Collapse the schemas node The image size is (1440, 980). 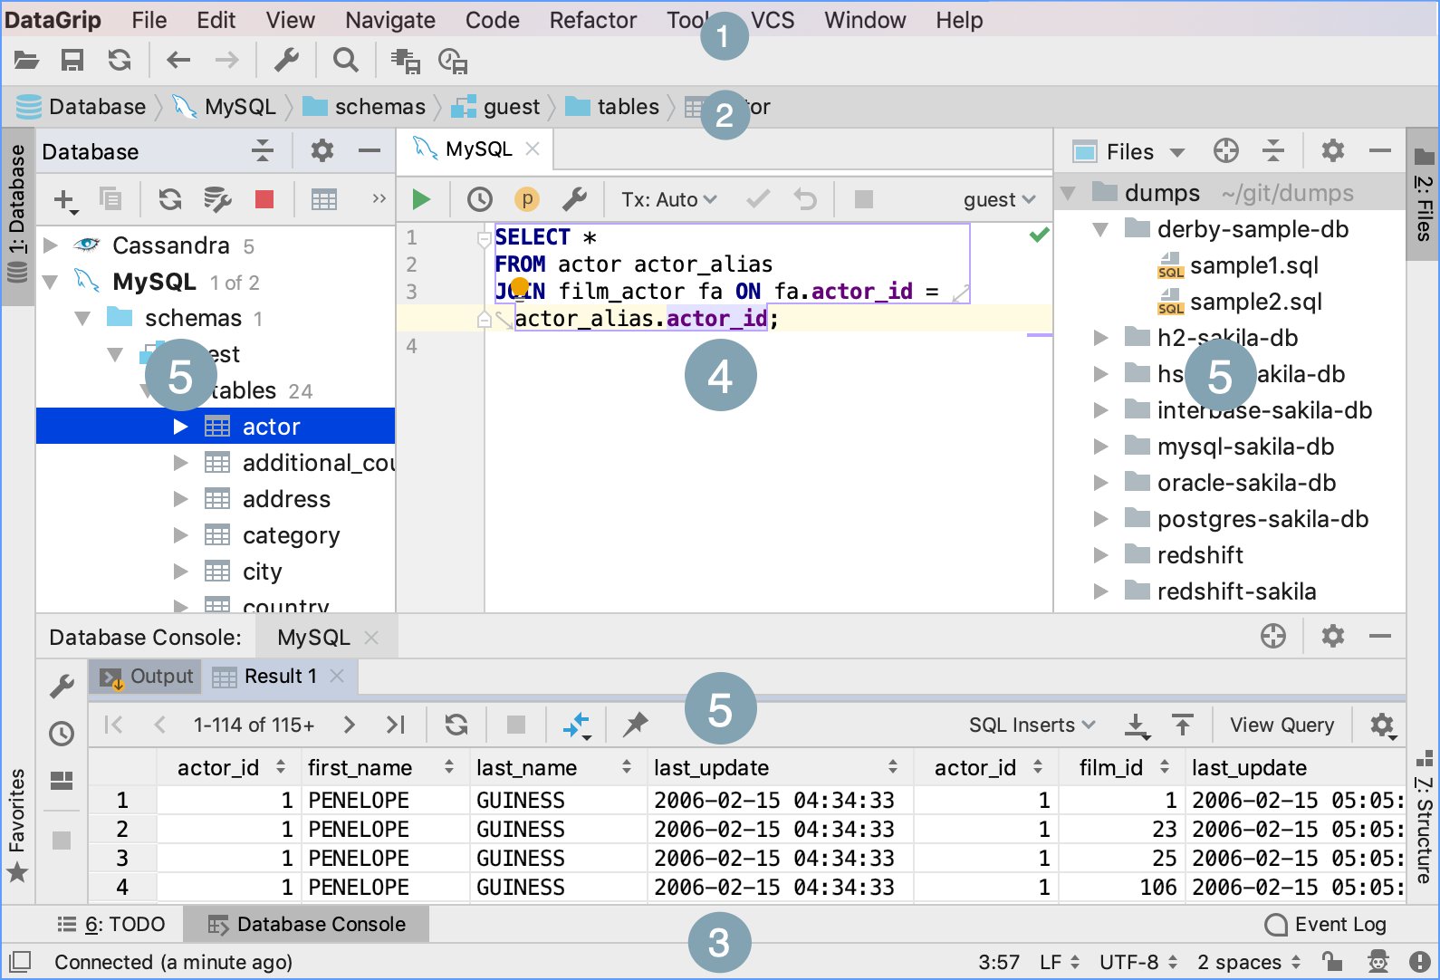tap(83, 318)
